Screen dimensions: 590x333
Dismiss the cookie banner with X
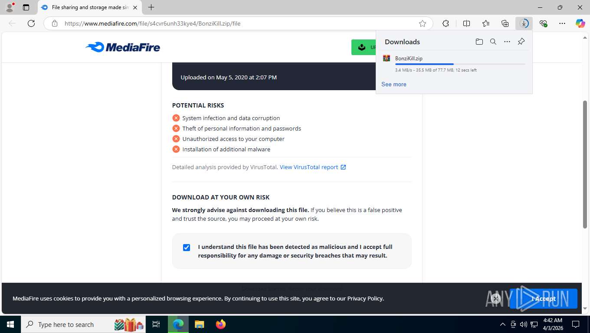496,298
